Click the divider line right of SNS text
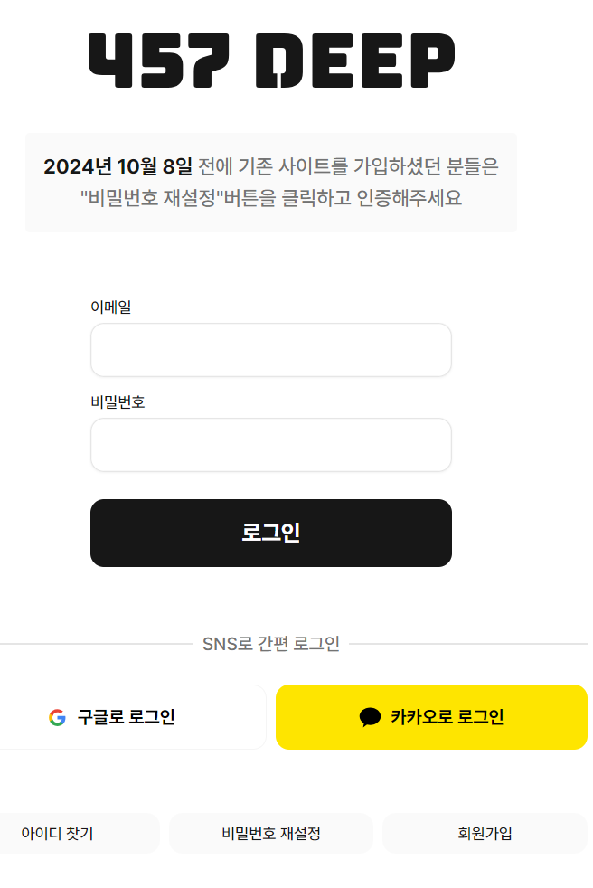This screenshot has height=888, width=593. tap(468, 644)
